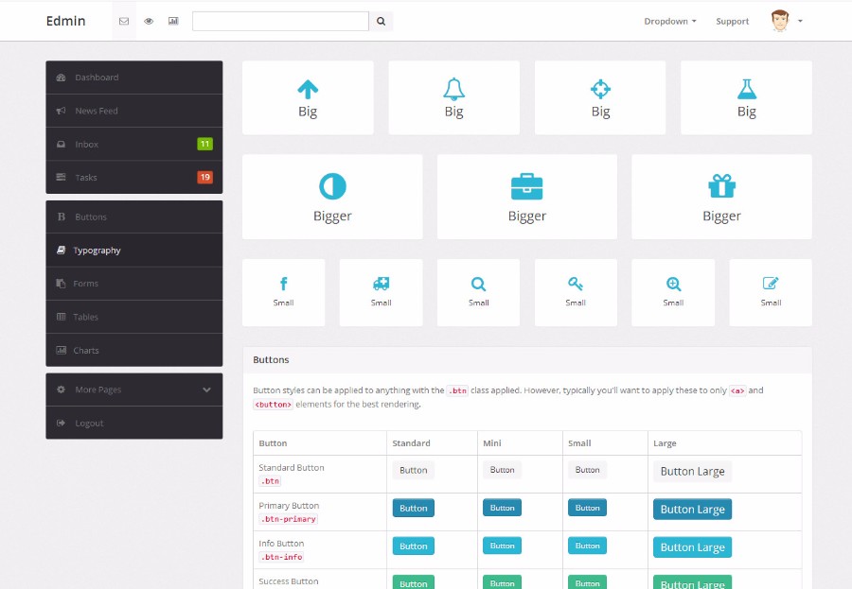Click the green 11 badge on Inbox
The image size is (852, 589).
pos(204,144)
